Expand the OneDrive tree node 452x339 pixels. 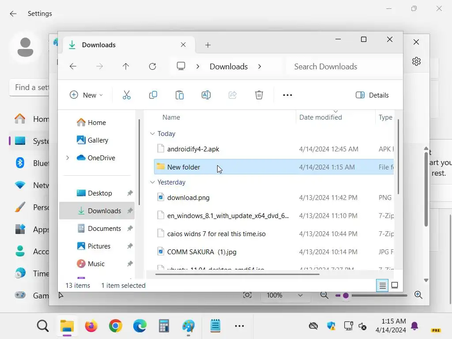click(68, 158)
